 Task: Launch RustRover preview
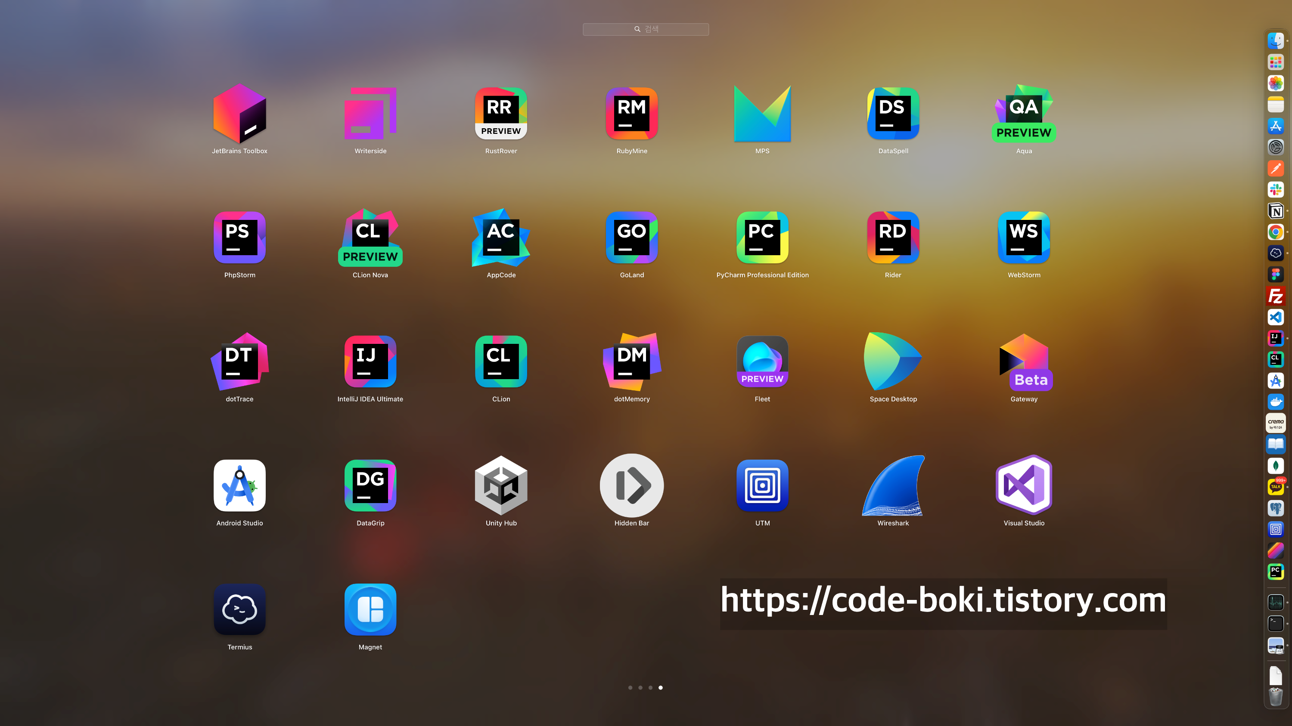point(500,114)
